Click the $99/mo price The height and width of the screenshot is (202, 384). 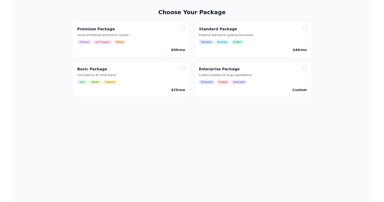coord(178,50)
